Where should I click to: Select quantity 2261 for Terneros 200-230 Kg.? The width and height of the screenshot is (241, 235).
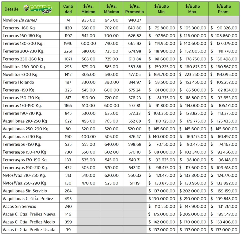pyautogui.click(x=68, y=51)
